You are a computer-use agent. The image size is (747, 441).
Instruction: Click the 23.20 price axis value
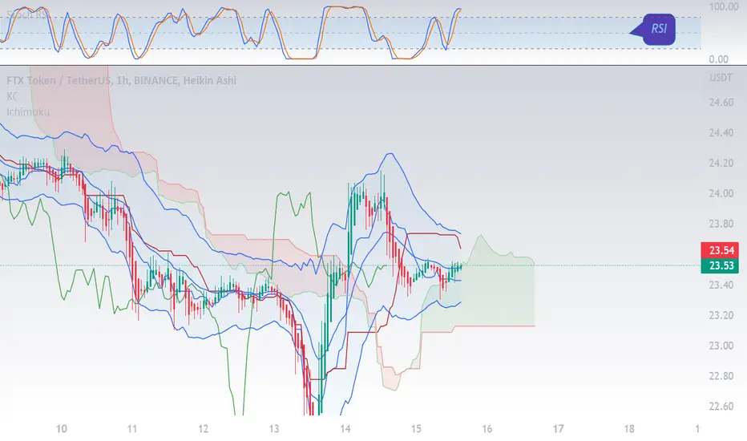721,316
